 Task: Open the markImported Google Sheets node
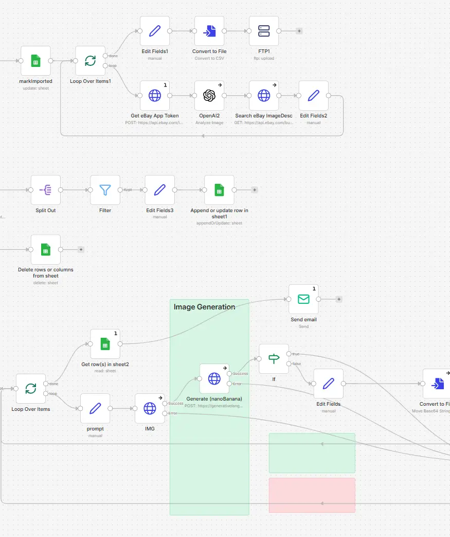pyautogui.click(x=35, y=60)
